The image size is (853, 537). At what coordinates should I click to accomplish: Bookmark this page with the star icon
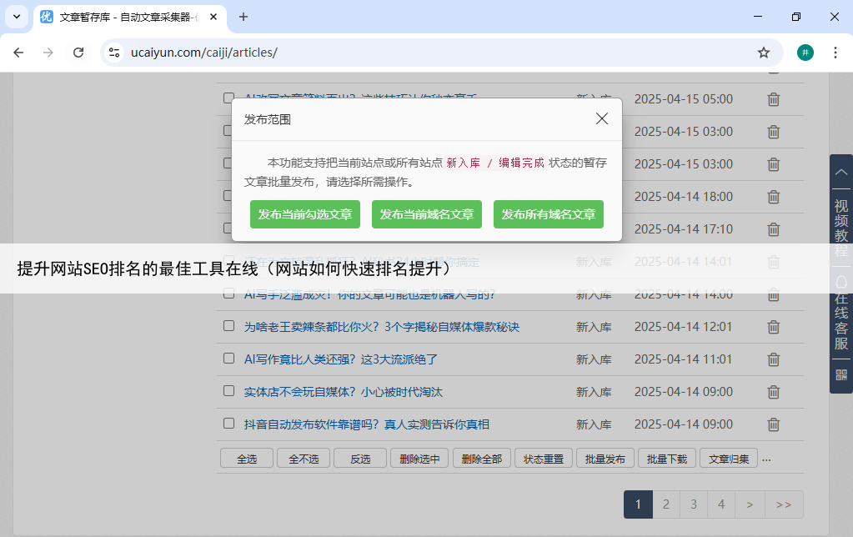pos(763,53)
